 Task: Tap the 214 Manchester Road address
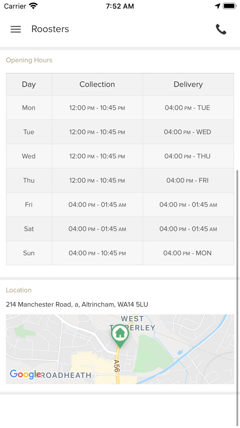click(77, 304)
